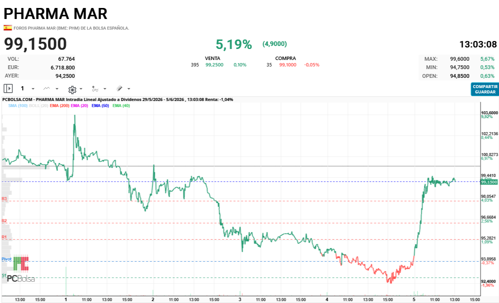Click day 5 on the time axis
The height and width of the screenshot is (303, 499).
coord(414,300)
